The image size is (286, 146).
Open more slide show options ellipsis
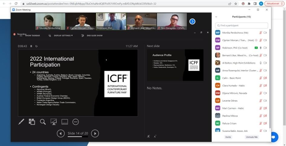pyautogui.click(x=76, y=122)
